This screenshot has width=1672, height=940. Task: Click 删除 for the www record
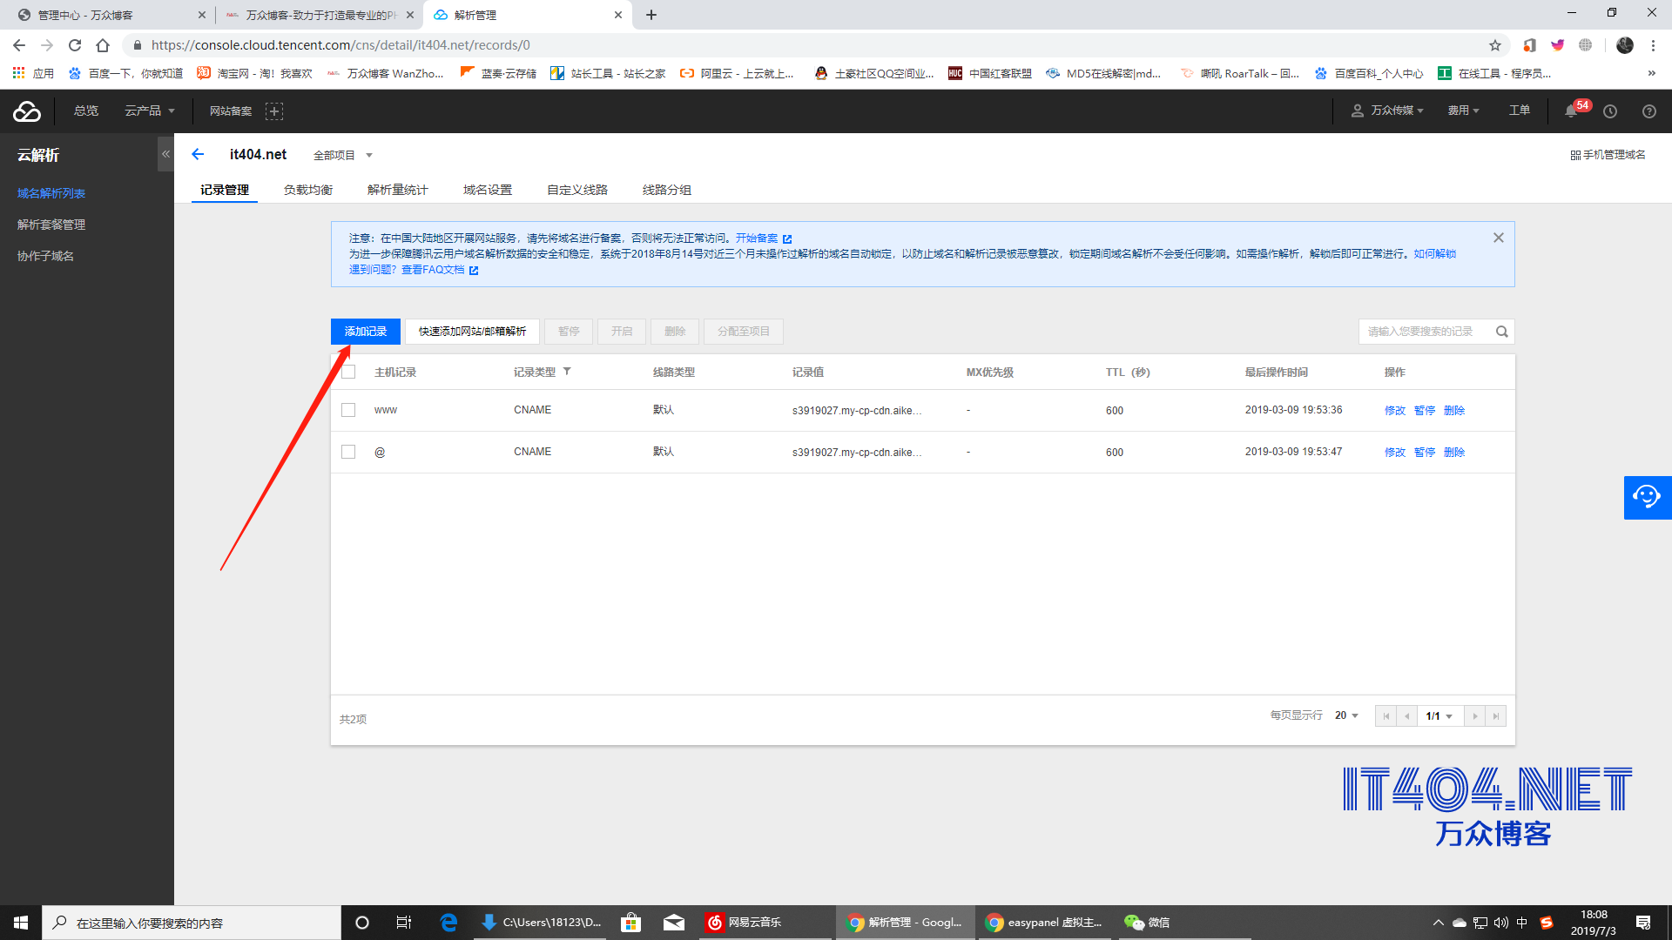point(1454,411)
